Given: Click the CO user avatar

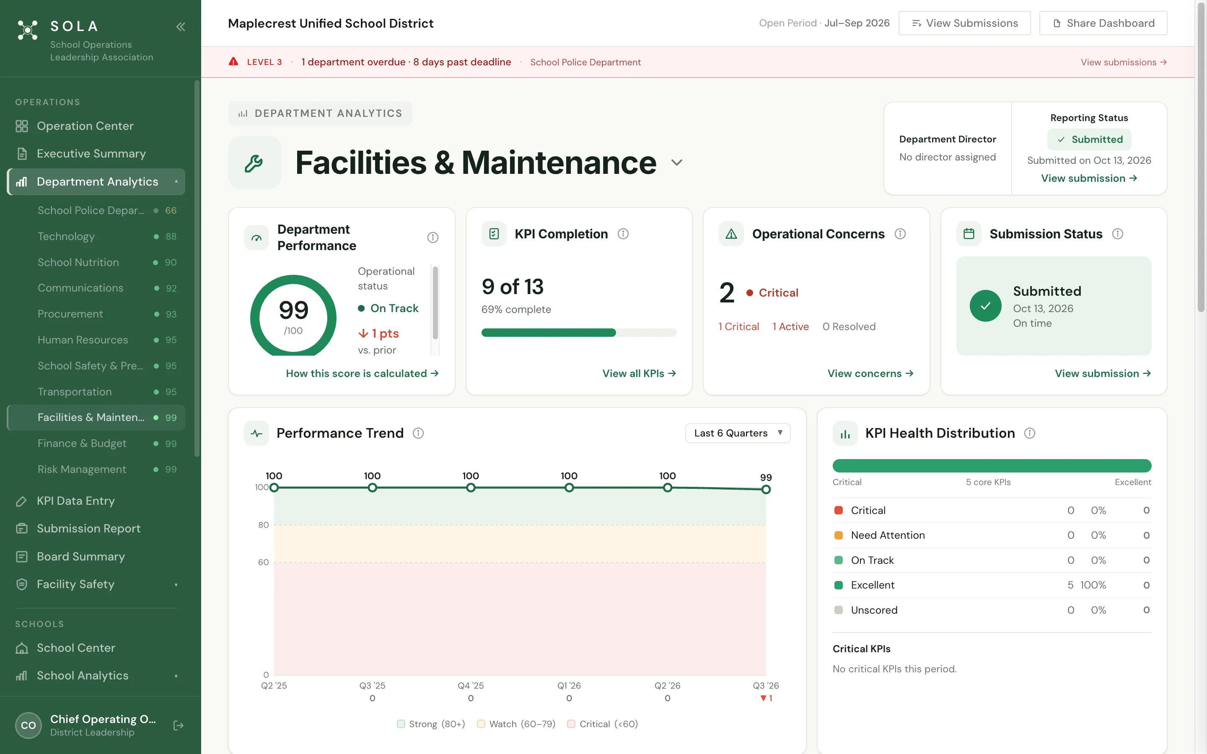Looking at the screenshot, I should 28,726.
